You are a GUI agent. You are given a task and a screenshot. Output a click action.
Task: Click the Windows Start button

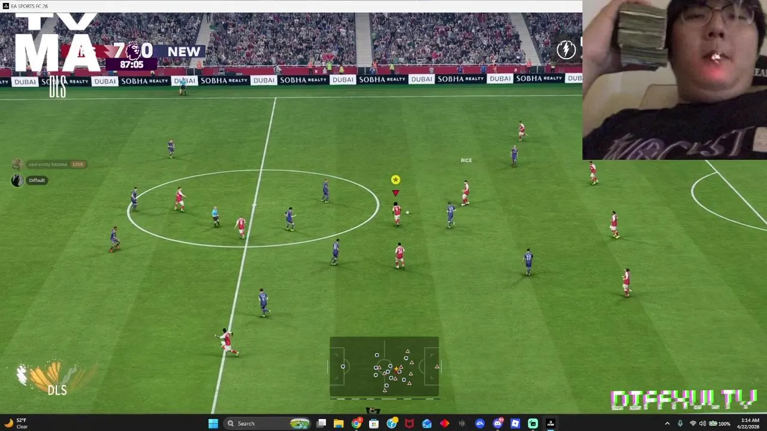coord(213,423)
